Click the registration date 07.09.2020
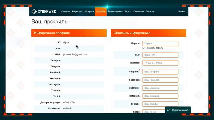 (69, 102)
